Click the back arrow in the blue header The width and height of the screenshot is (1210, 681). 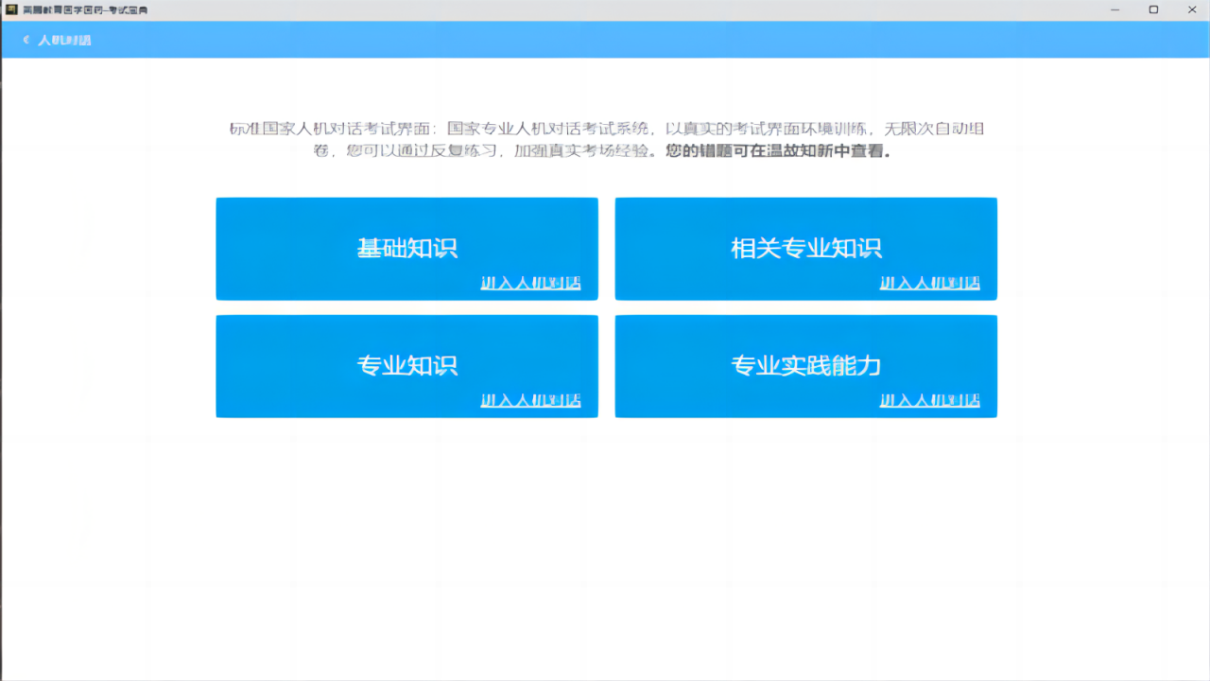(x=24, y=40)
